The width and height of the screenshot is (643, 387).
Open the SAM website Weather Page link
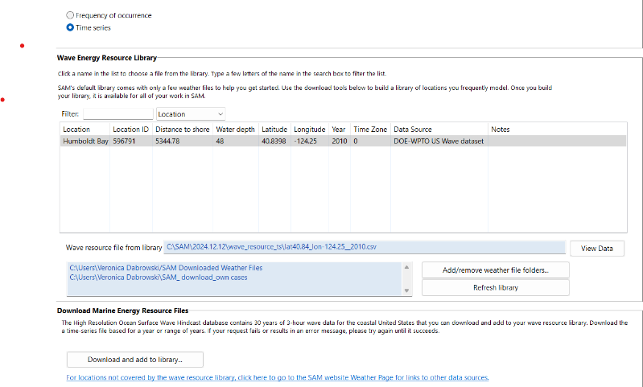[x=278, y=377]
